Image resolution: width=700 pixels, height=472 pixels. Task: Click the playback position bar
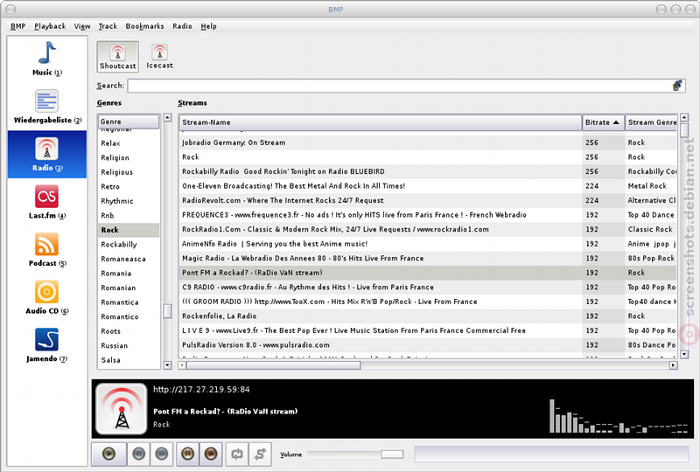(552, 455)
